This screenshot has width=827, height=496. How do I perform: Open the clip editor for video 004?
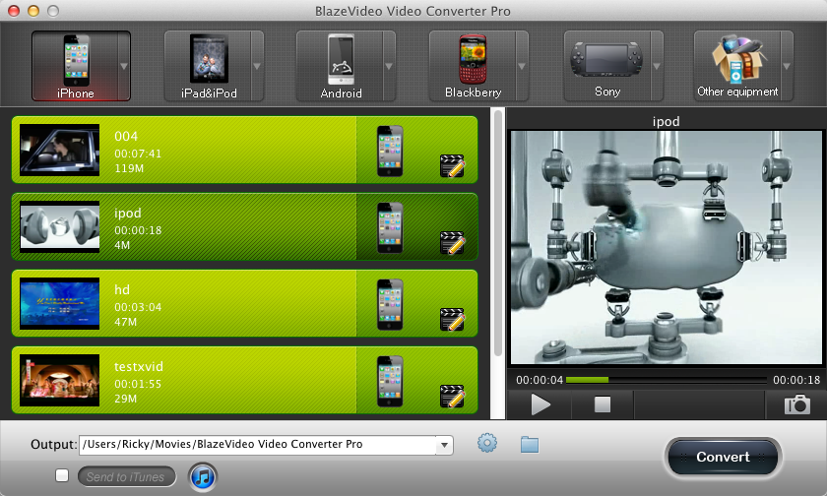pyautogui.click(x=452, y=166)
